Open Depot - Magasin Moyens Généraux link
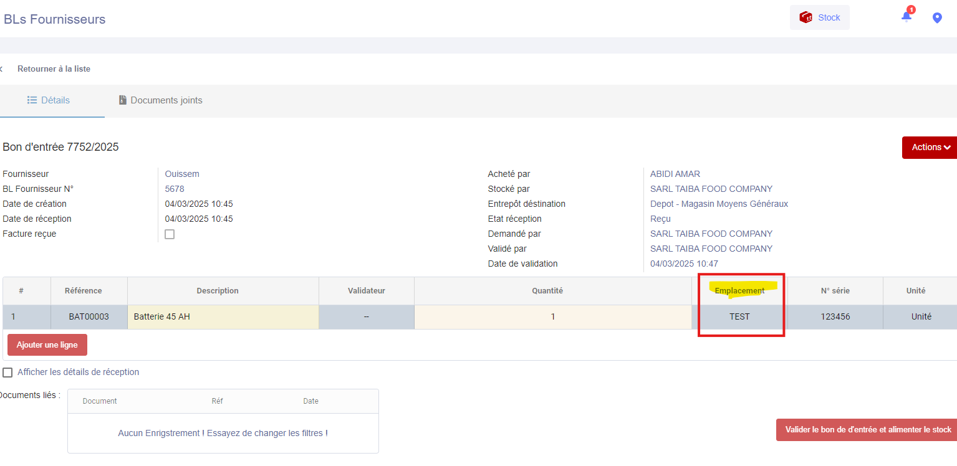Screen dimensions: 957x466 [x=719, y=204]
